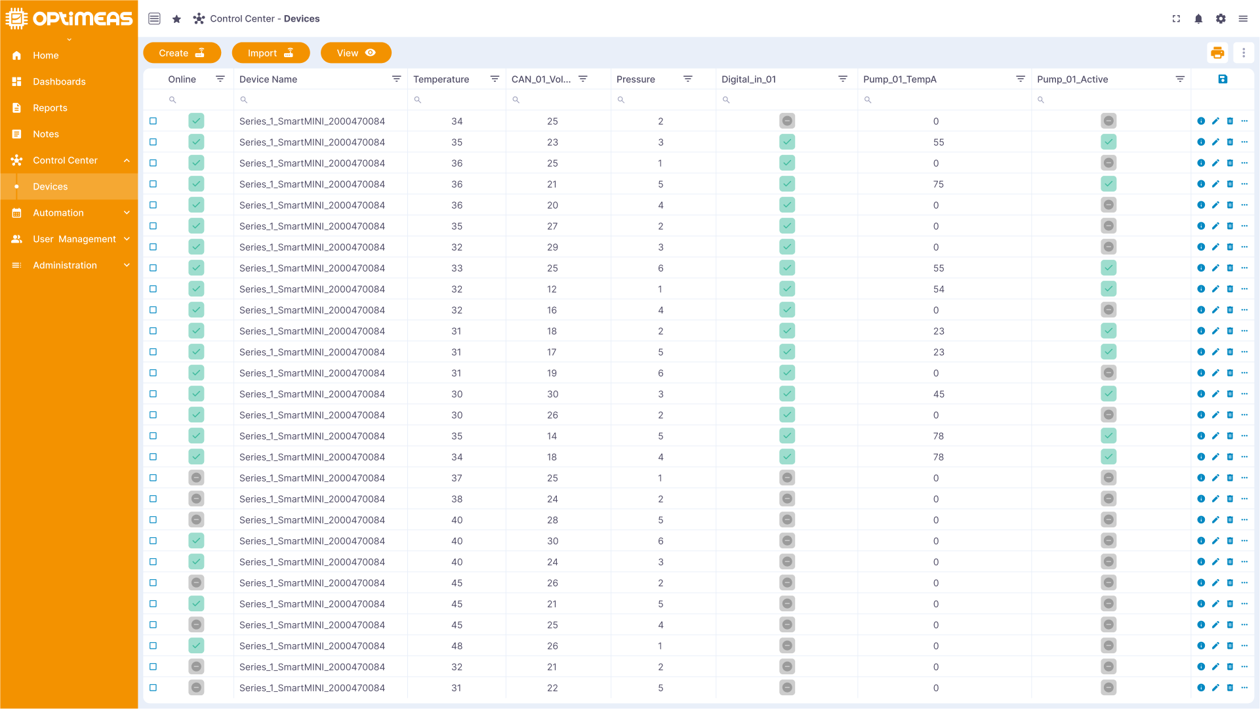1260x709 pixels.
Task: Delete the device with CAN value 16
Action: click(x=1230, y=310)
